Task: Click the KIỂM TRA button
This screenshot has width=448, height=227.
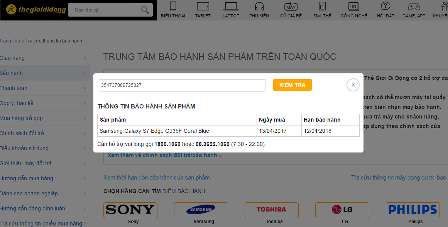Action: pos(292,85)
